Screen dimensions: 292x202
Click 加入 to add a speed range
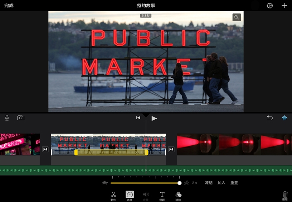[222, 183]
